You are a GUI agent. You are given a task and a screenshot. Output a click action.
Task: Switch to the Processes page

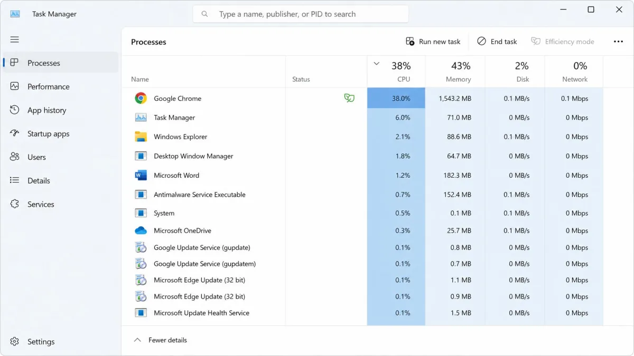pyautogui.click(x=60, y=63)
